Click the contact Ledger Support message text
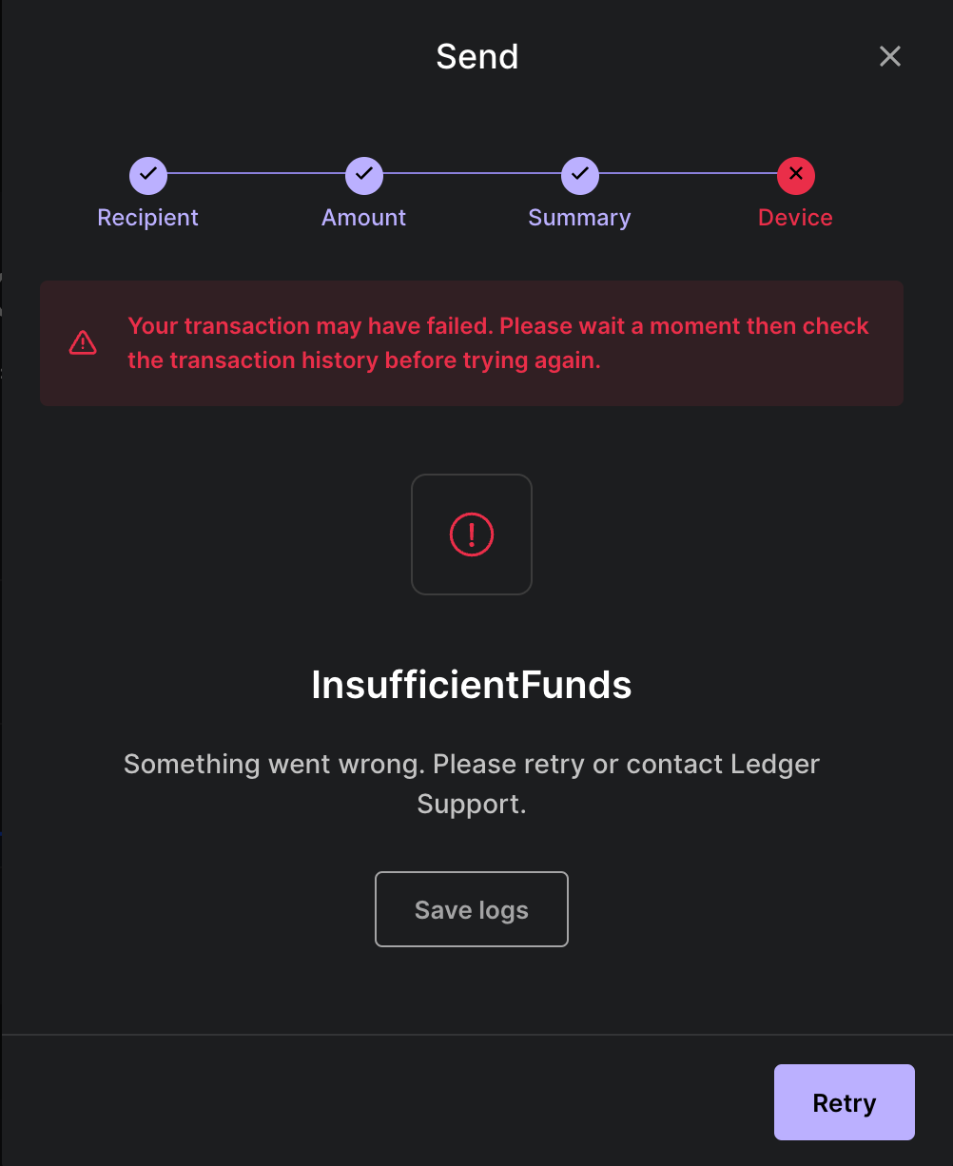This screenshot has width=953, height=1166. point(471,783)
